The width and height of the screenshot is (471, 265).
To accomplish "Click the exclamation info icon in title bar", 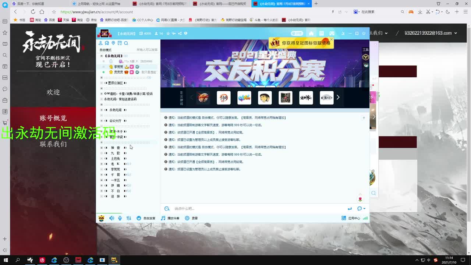I will coord(185,33).
